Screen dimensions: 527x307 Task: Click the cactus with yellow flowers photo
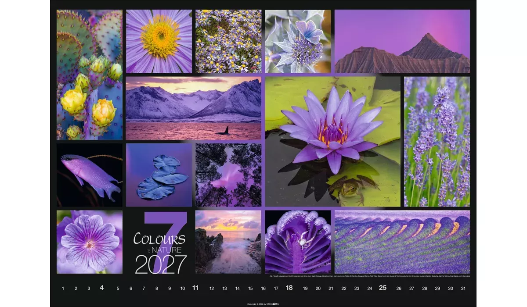(x=90, y=75)
